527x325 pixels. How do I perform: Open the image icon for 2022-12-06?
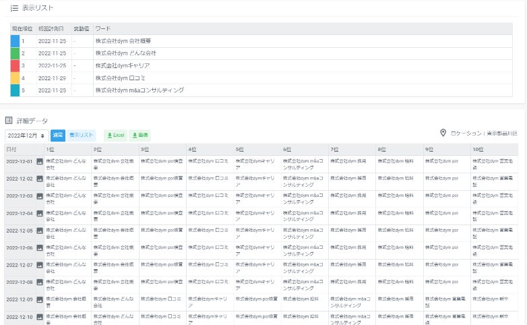(40, 247)
